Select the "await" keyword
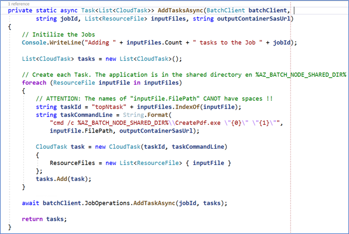Screen dimensions: 349x234 [31, 203]
